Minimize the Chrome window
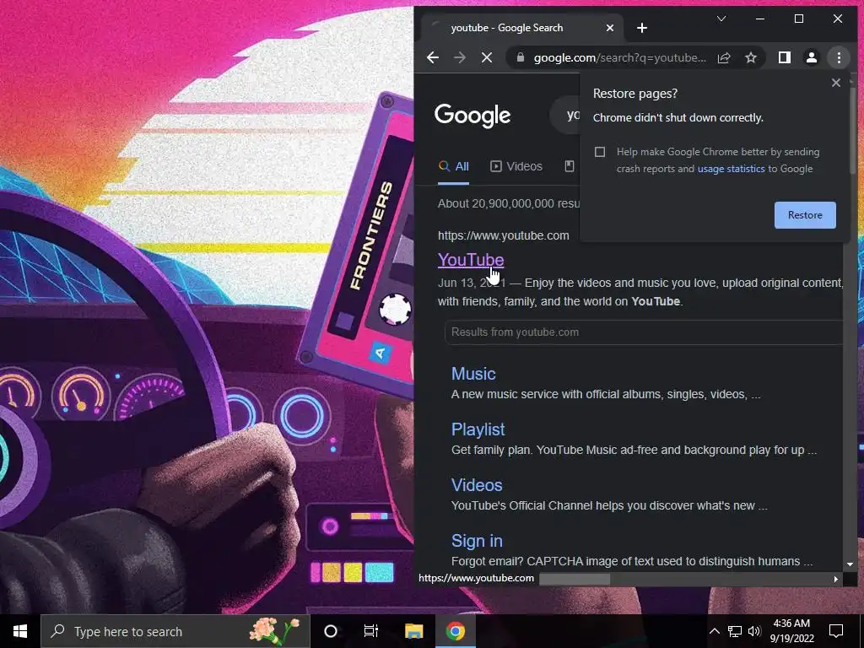864x648 pixels. click(760, 19)
